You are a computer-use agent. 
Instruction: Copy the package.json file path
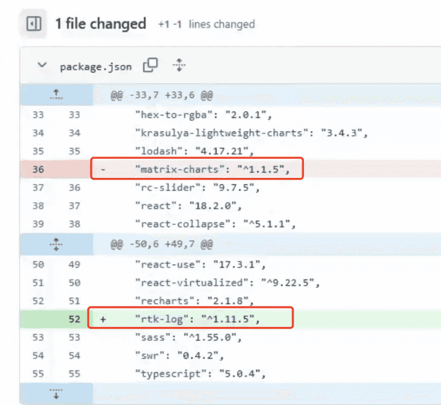[x=150, y=66]
